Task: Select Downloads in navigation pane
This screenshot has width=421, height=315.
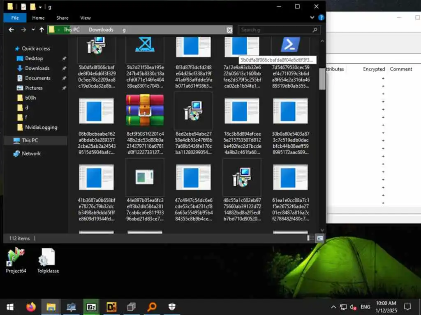Action: click(x=37, y=68)
